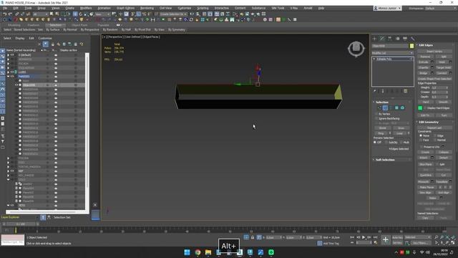Select the Normal constraint radio button
This screenshot has height=258, width=458.
[x=435, y=140]
